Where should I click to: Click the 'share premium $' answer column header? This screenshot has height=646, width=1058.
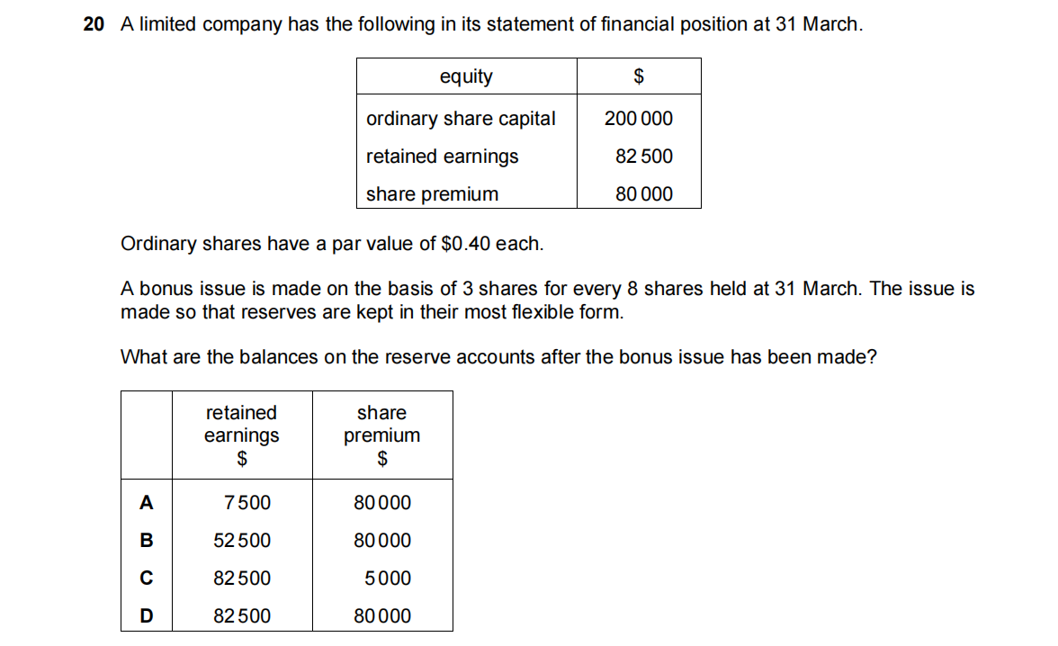(x=381, y=435)
